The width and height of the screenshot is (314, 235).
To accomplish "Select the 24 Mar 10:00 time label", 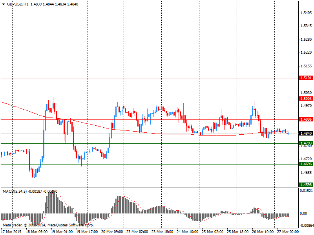I will coord(188,231).
